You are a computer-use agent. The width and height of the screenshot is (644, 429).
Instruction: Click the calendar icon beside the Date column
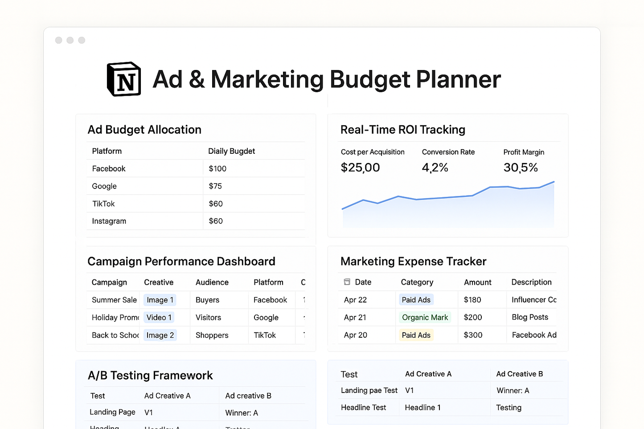click(347, 282)
